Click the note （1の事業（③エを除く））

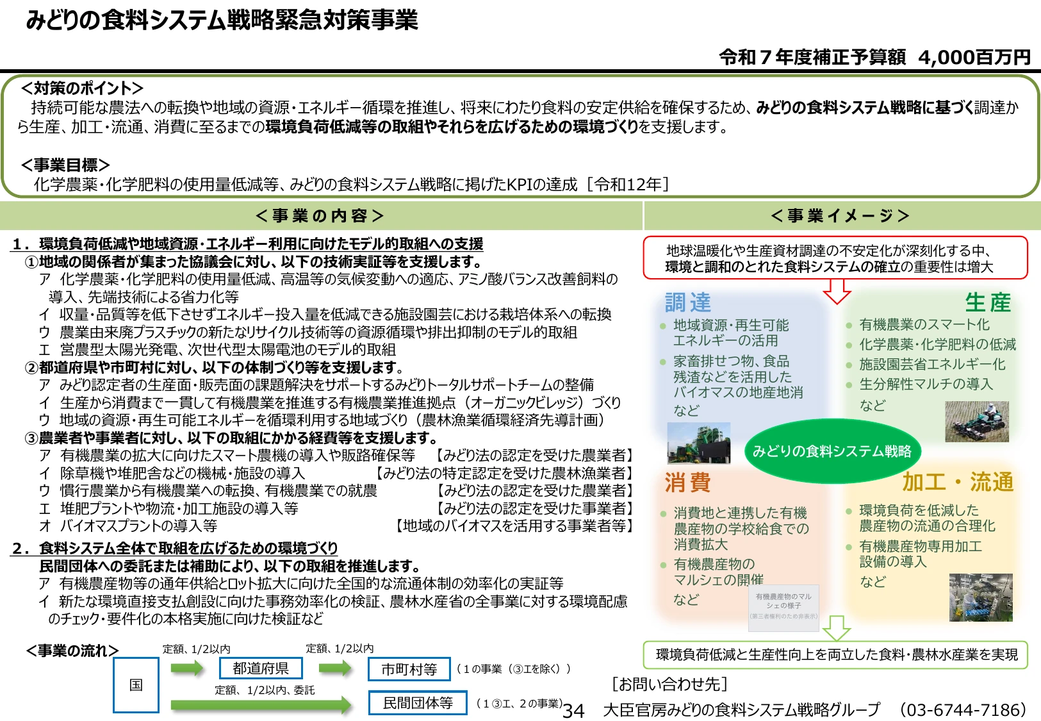(x=512, y=669)
